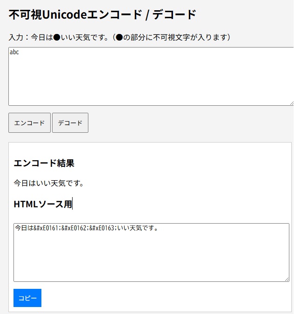
Task: Click the HTML source textarea resize handle
Action: point(287,279)
